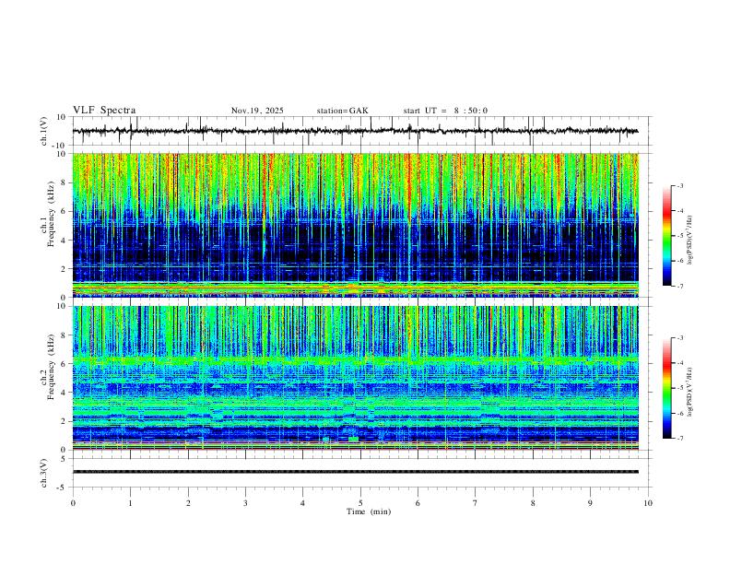Image resolution: width=730 pixels, height=564 pixels.
Task: Click the ch.2 frequency tick "4"
Action: (65, 393)
